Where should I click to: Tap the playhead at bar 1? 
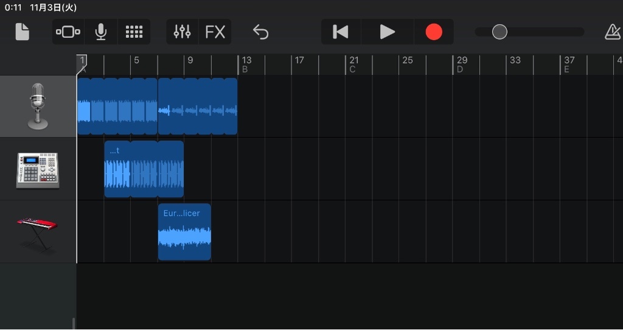coord(82,64)
